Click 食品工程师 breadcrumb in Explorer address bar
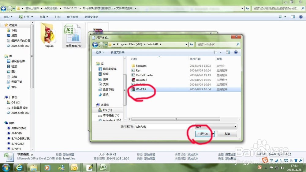 click(32, 8)
